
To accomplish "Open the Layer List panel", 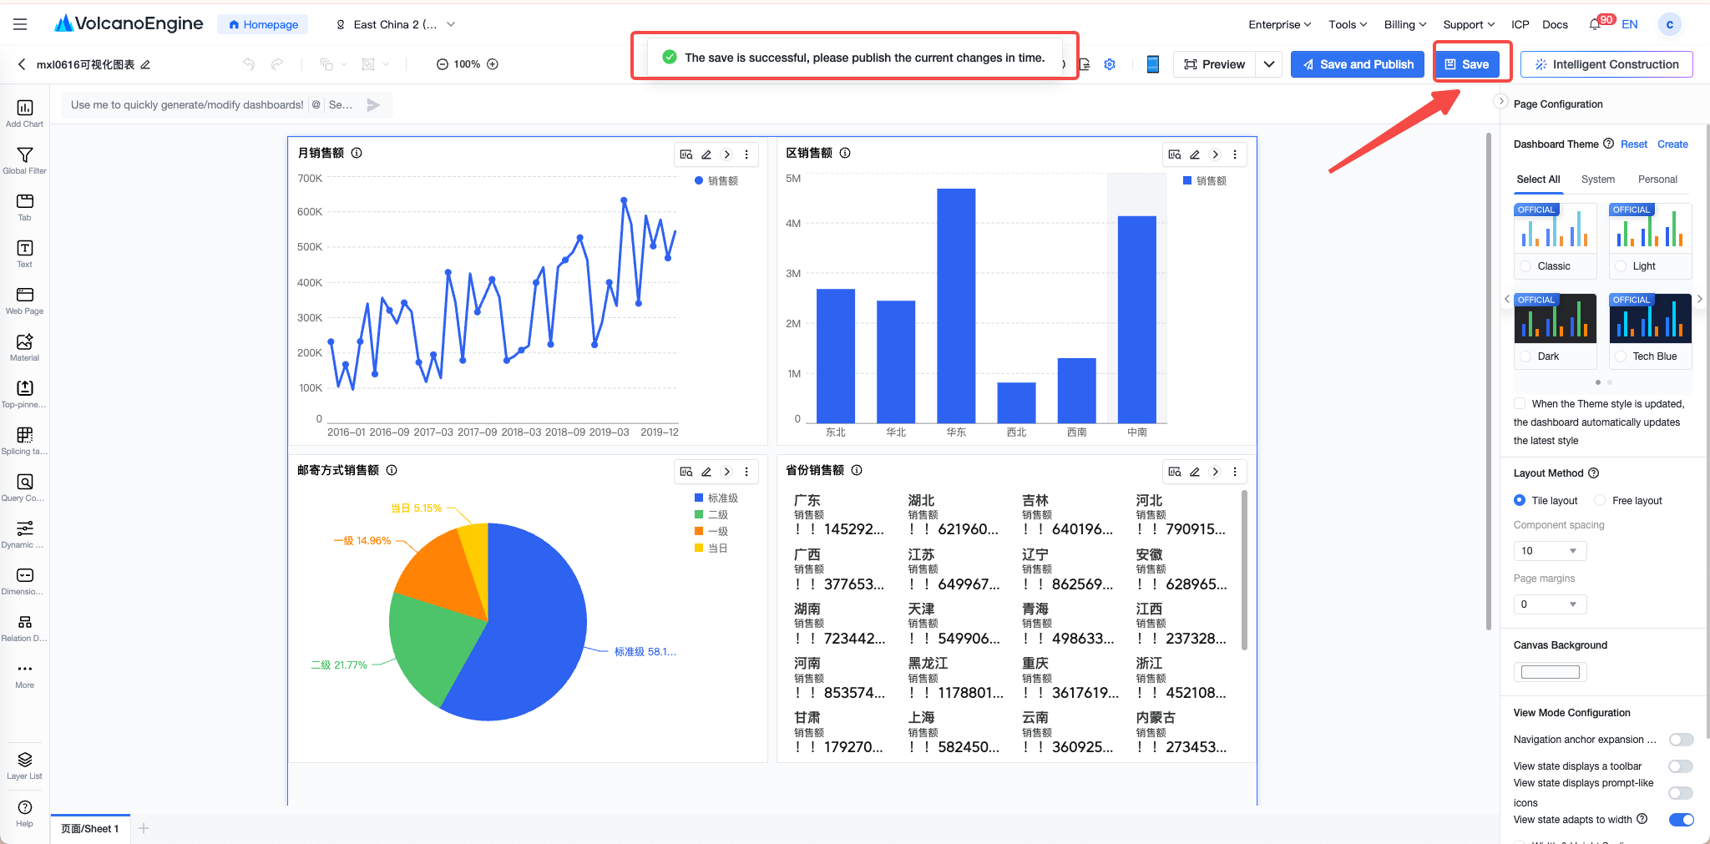I will (24, 765).
